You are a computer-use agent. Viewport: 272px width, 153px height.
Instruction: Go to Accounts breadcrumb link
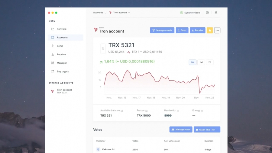pos(98,13)
